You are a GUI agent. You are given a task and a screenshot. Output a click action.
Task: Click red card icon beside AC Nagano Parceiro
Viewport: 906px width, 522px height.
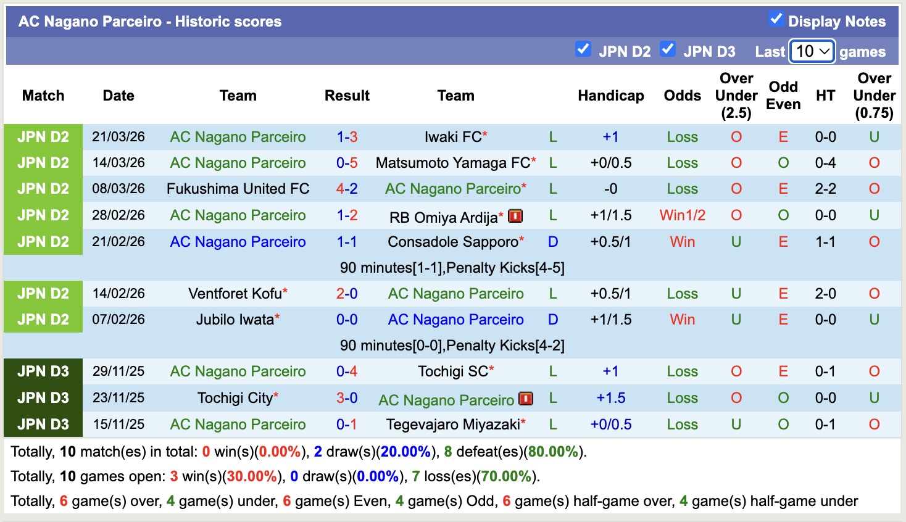click(x=526, y=399)
